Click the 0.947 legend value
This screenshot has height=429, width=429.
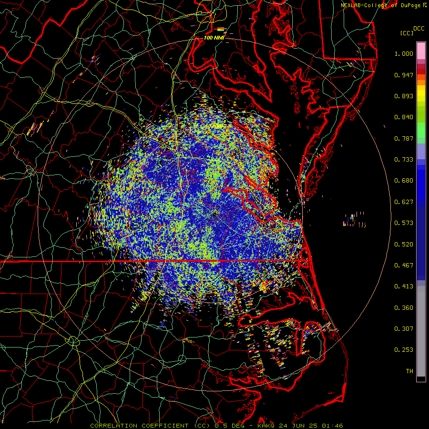[404, 75]
